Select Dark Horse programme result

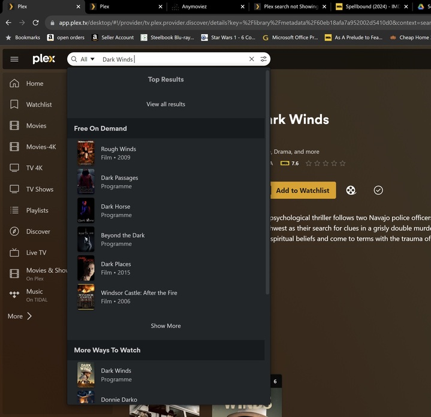166,211
